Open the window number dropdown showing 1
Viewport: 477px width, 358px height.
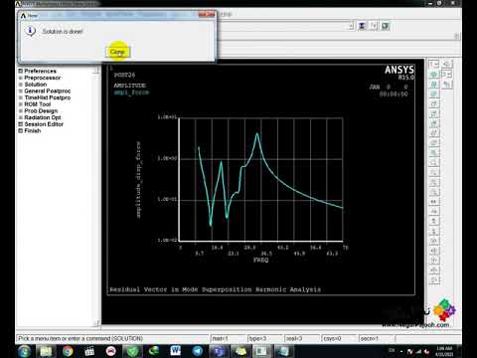(433, 64)
